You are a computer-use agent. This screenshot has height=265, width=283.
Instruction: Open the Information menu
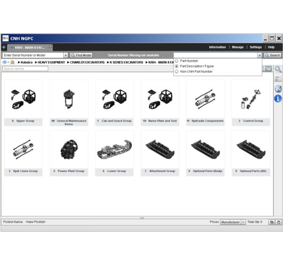coord(217,47)
